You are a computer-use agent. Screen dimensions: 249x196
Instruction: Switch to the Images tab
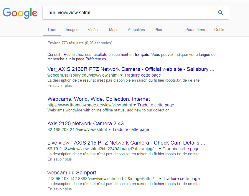click(x=72, y=30)
